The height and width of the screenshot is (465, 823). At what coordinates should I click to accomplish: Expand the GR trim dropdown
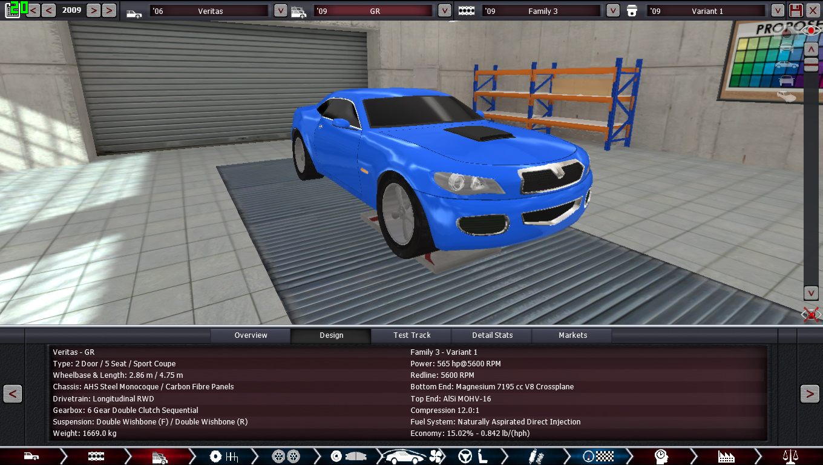[445, 11]
